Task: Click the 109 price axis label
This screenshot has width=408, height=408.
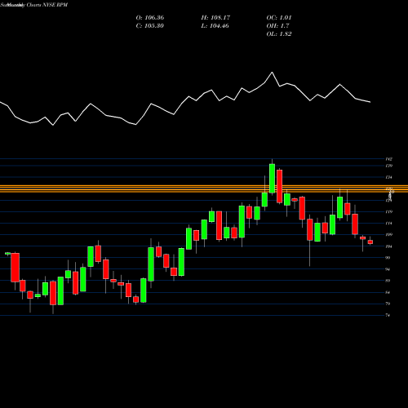Action: 389,235
